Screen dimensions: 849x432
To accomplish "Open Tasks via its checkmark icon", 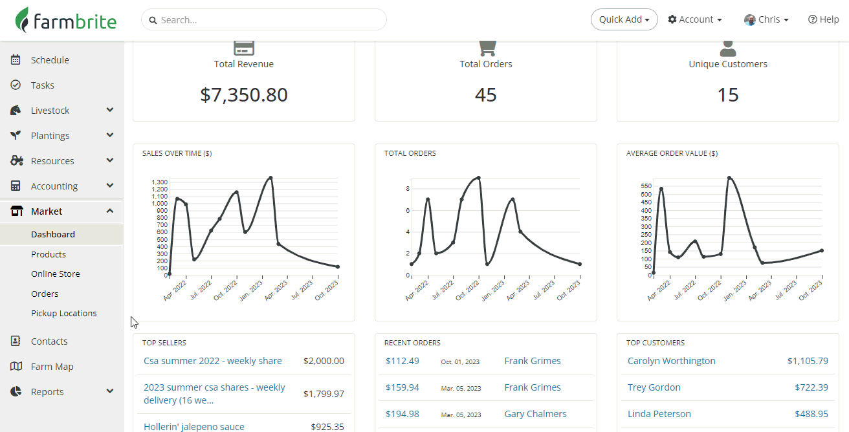I will click(16, 85).
